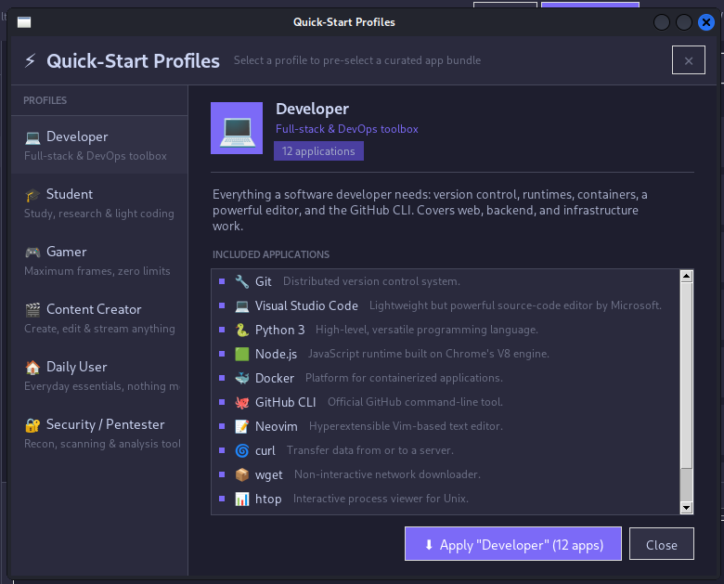This screenshot has width=724, height=584.
Task: Click 'Full-stack & DevOps toolbox' purple subtitle
Action: 347,129
